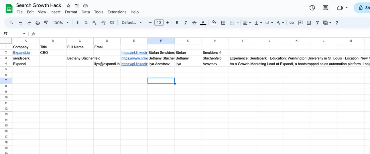The image size is (370, 154).
Task: Toggle bold formatting
Action: tap(177, 23)
